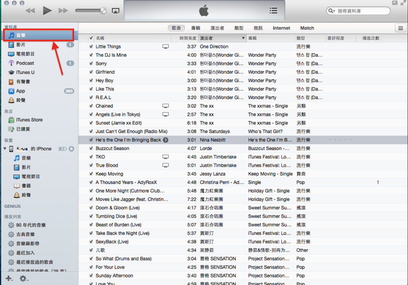Open 有聲書 audiobooks in sidebar

[x=39, y=82]
